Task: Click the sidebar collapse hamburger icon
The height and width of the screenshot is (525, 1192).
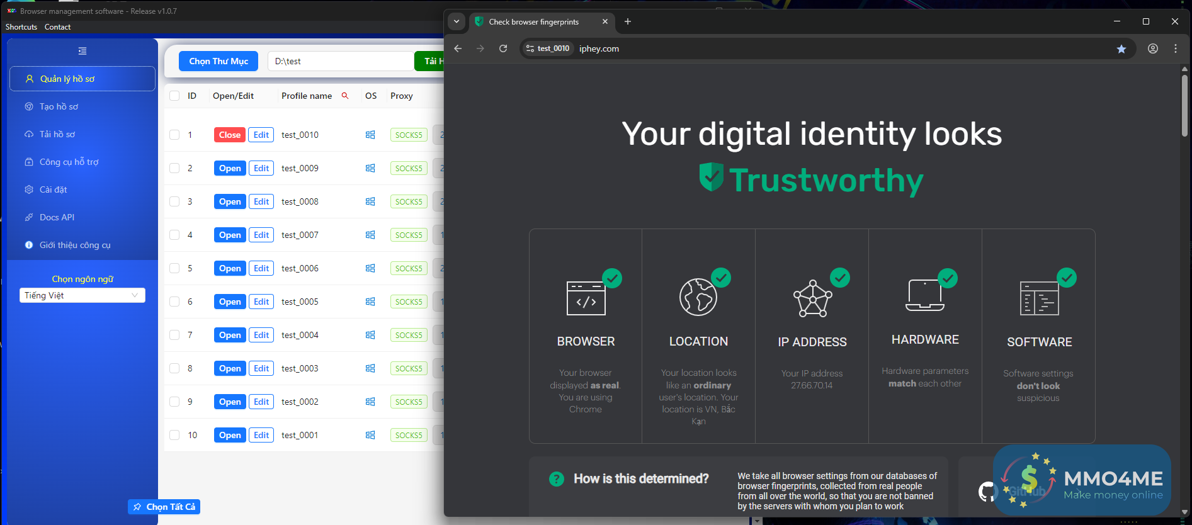Action: tap(82, 51)
